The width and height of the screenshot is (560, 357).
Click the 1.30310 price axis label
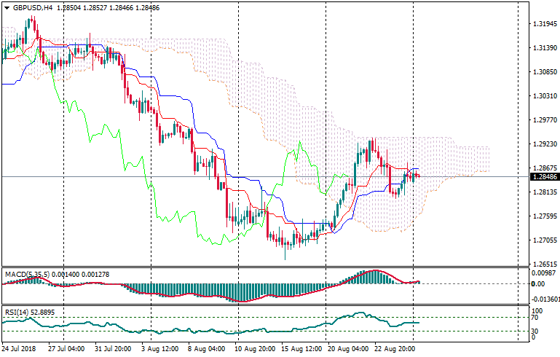pos(543,96)
